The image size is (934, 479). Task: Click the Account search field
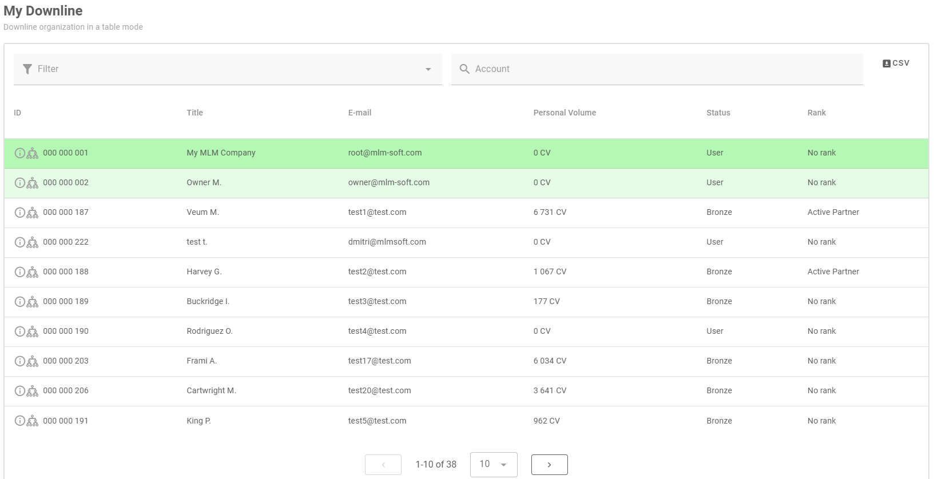(x=657, y=69)
